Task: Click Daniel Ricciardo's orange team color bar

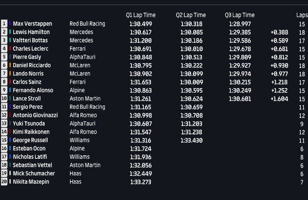Action: [x=10, y=65]
